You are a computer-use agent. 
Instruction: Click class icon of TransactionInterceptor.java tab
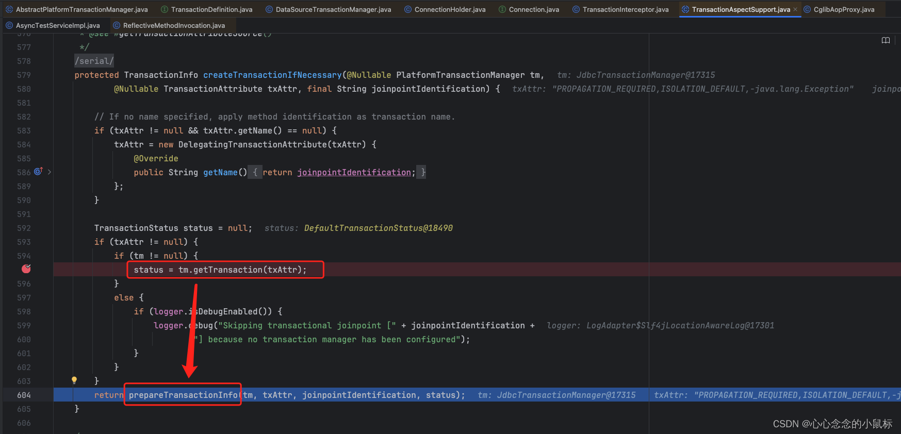pyautogui.click(x=576, y=9)
